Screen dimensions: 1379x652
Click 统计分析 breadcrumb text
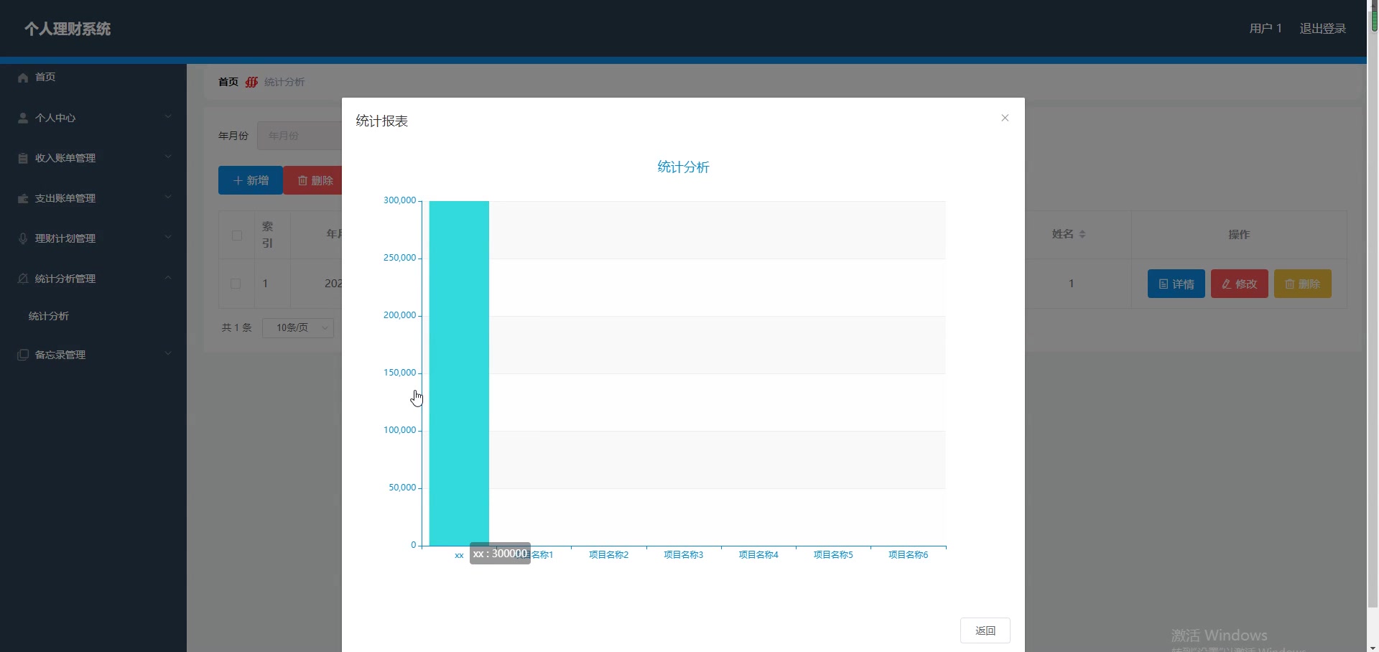[x=284, y=82]
